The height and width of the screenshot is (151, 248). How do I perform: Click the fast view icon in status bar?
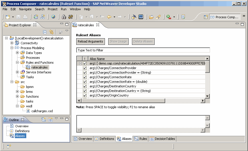9,146
